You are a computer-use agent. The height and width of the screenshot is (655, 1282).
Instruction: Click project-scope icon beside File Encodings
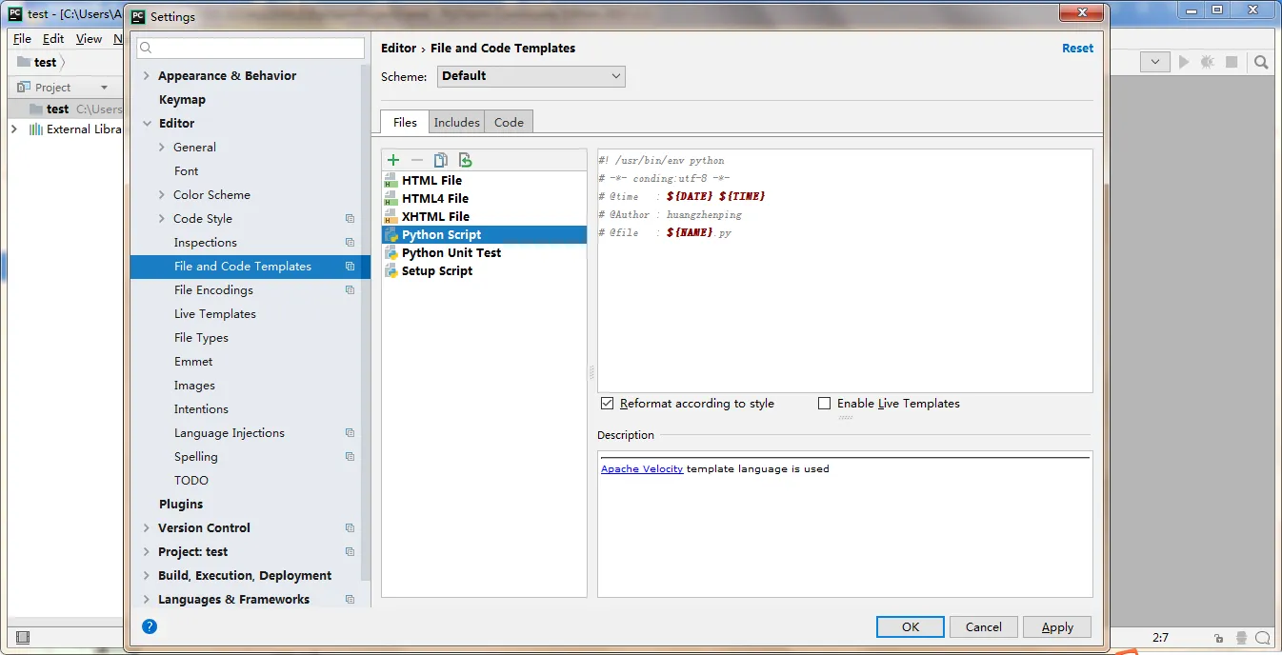pyautogui.click(x=350, y=290)
